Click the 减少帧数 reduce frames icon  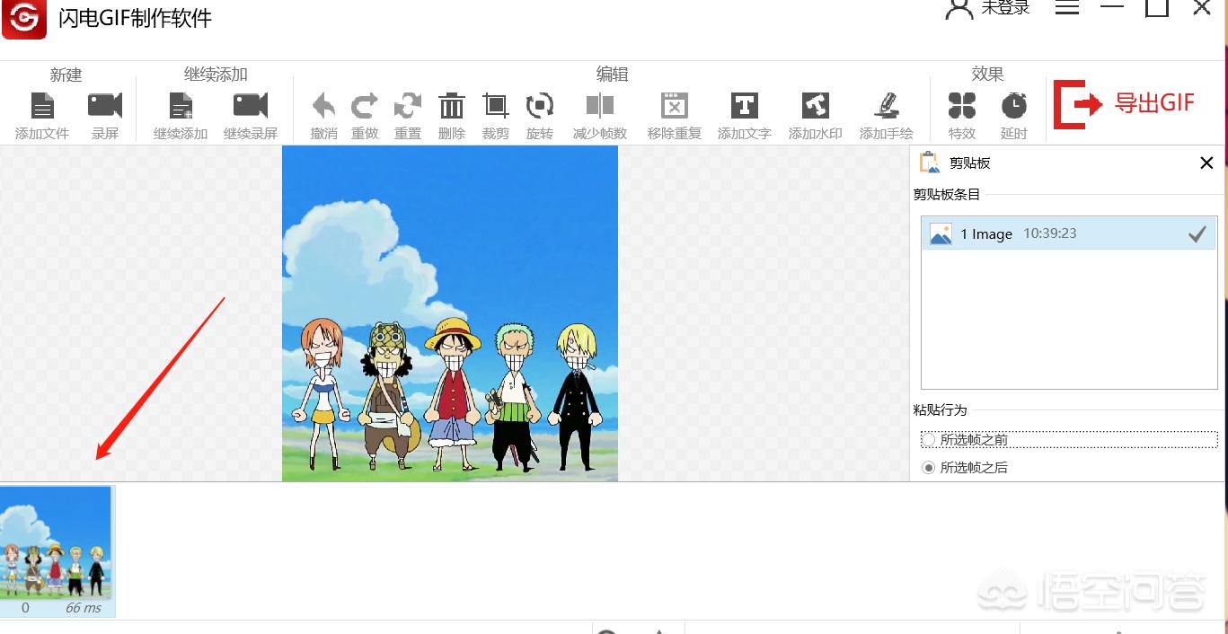(x=600, y=107)
